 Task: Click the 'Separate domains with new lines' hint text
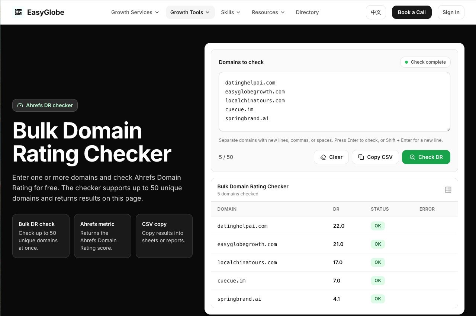coord(331,140)
